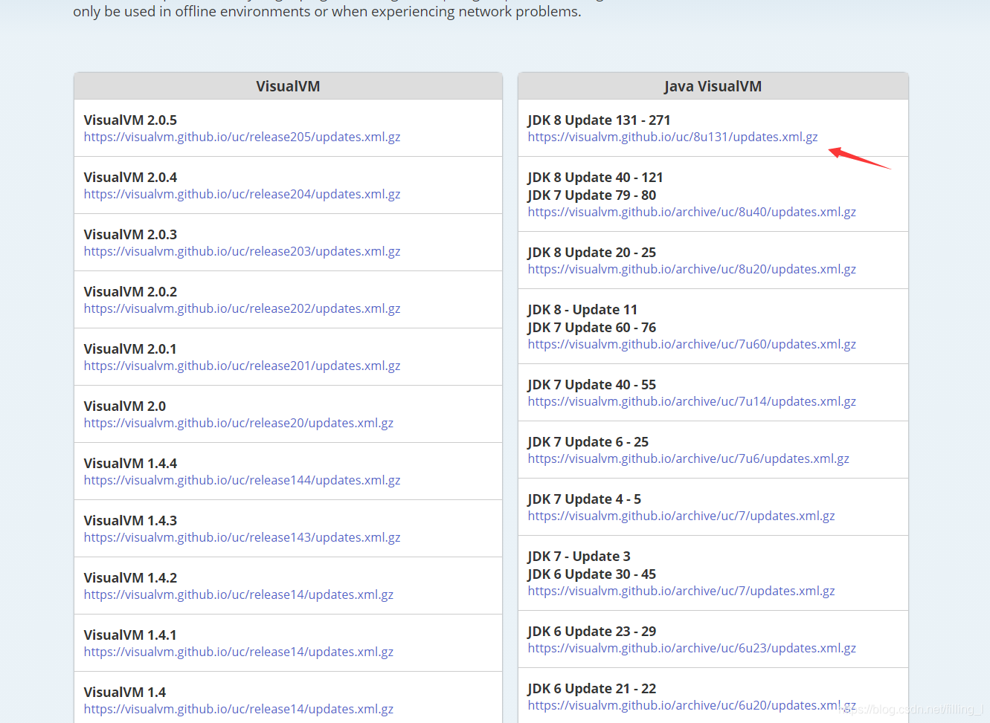Click the JDK 6 Update 30 - 45 heading
The width and height of the screenshot is (990, 723).
click(592, 574)
